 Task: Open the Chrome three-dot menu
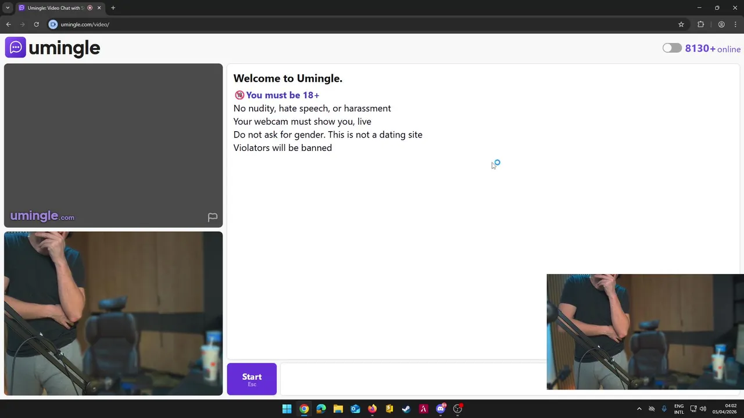[735, 24]
